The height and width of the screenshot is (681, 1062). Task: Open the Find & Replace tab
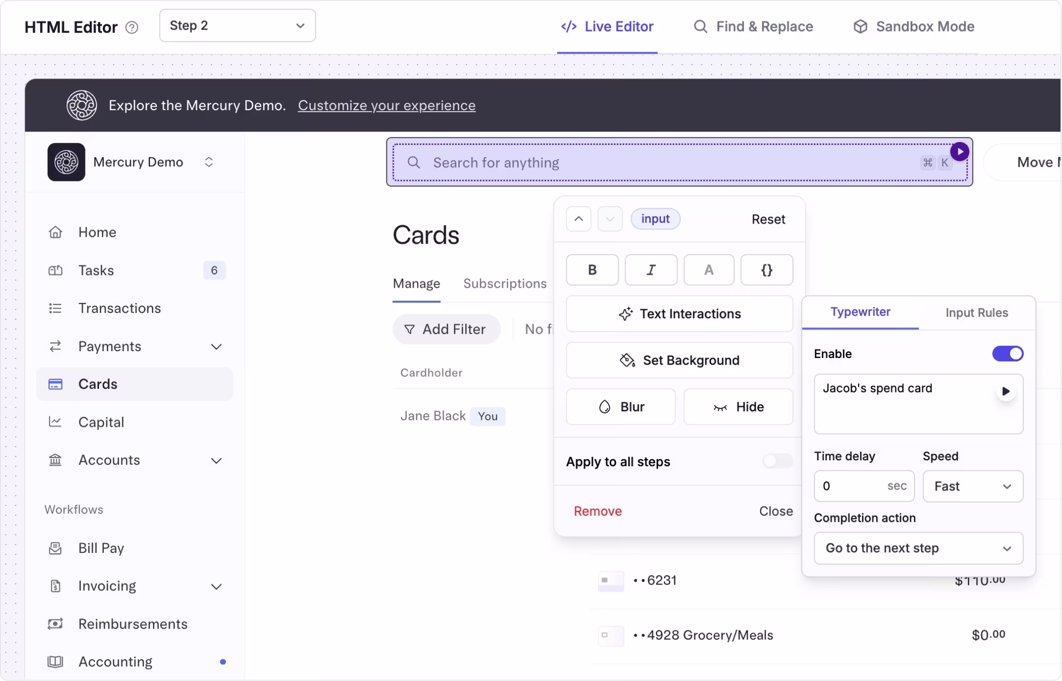click(x=753, y=27)
